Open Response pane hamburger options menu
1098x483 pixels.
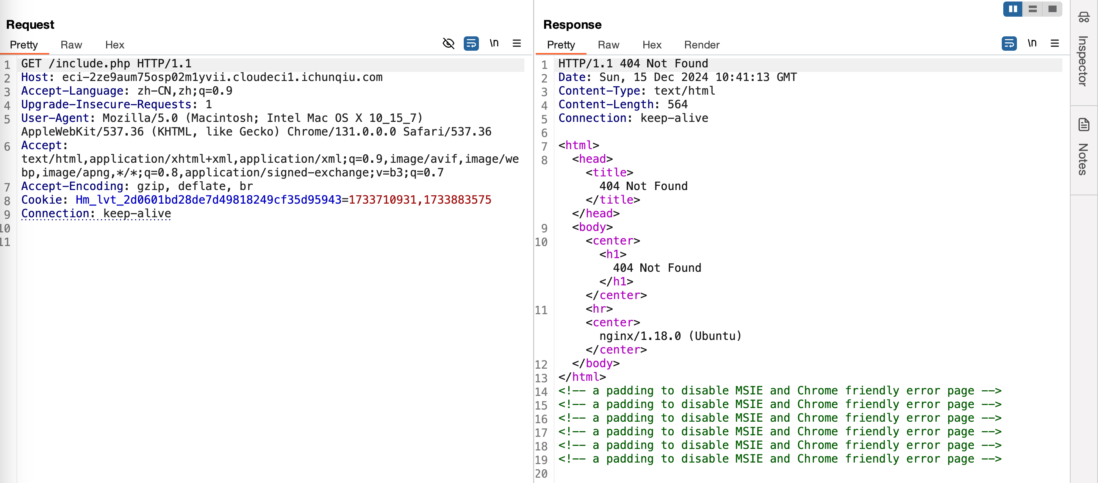coord(1054,44)
